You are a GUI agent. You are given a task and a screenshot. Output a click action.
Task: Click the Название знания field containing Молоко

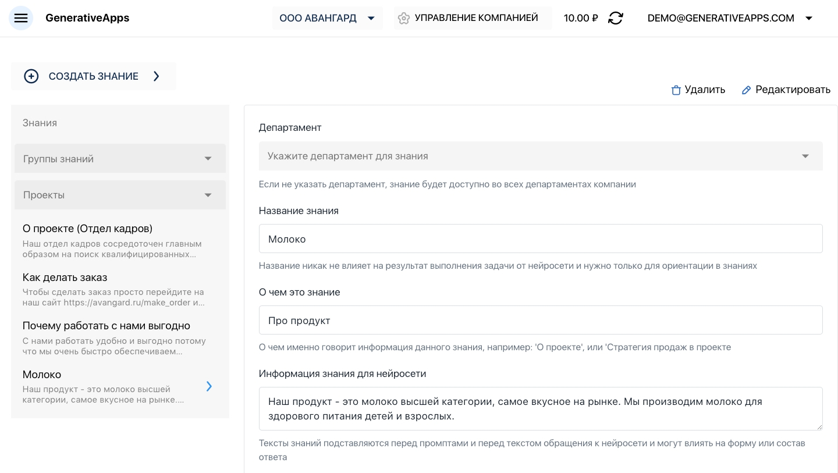pyautogui.click(x=541, y=239)
